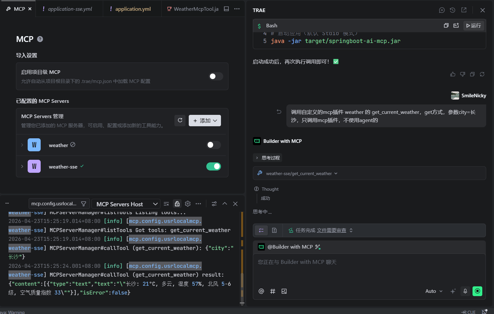The image size is (494, 314).
Task: Expand the weather-sse/get_current_weather tool call
Action: (x=369, y=173)
